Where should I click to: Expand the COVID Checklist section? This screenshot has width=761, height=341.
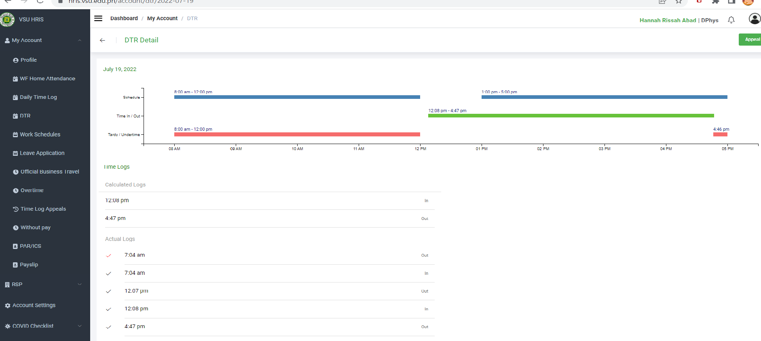point(79,326)
